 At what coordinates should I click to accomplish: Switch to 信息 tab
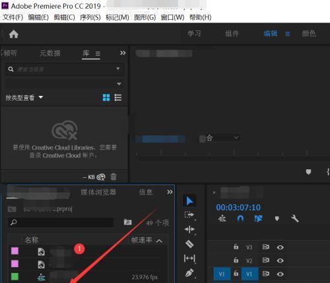coord(146,192)
